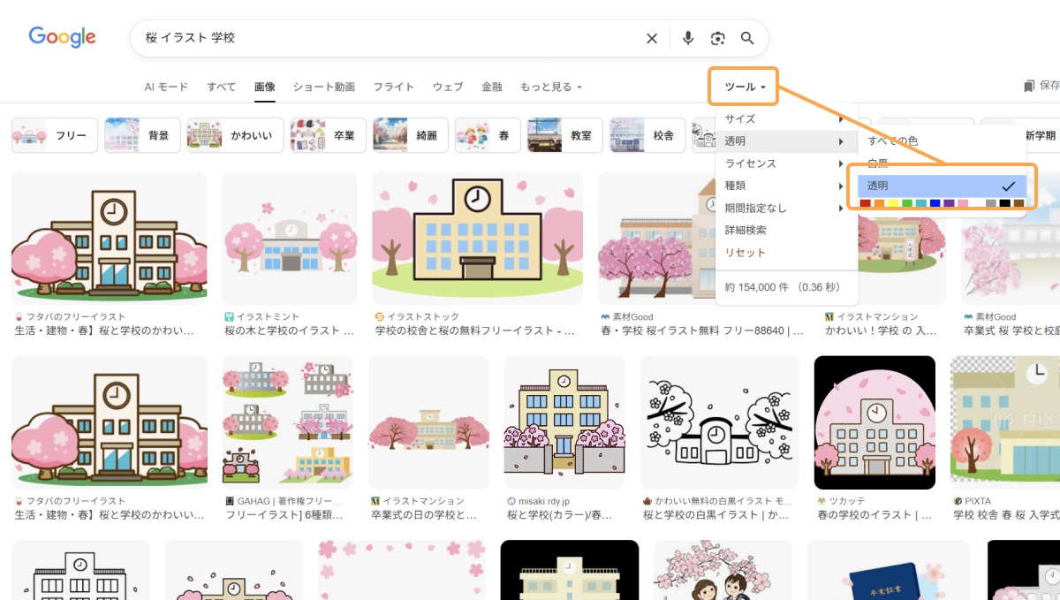Switch to the ショート動画 tab

[x=323, y=87]
